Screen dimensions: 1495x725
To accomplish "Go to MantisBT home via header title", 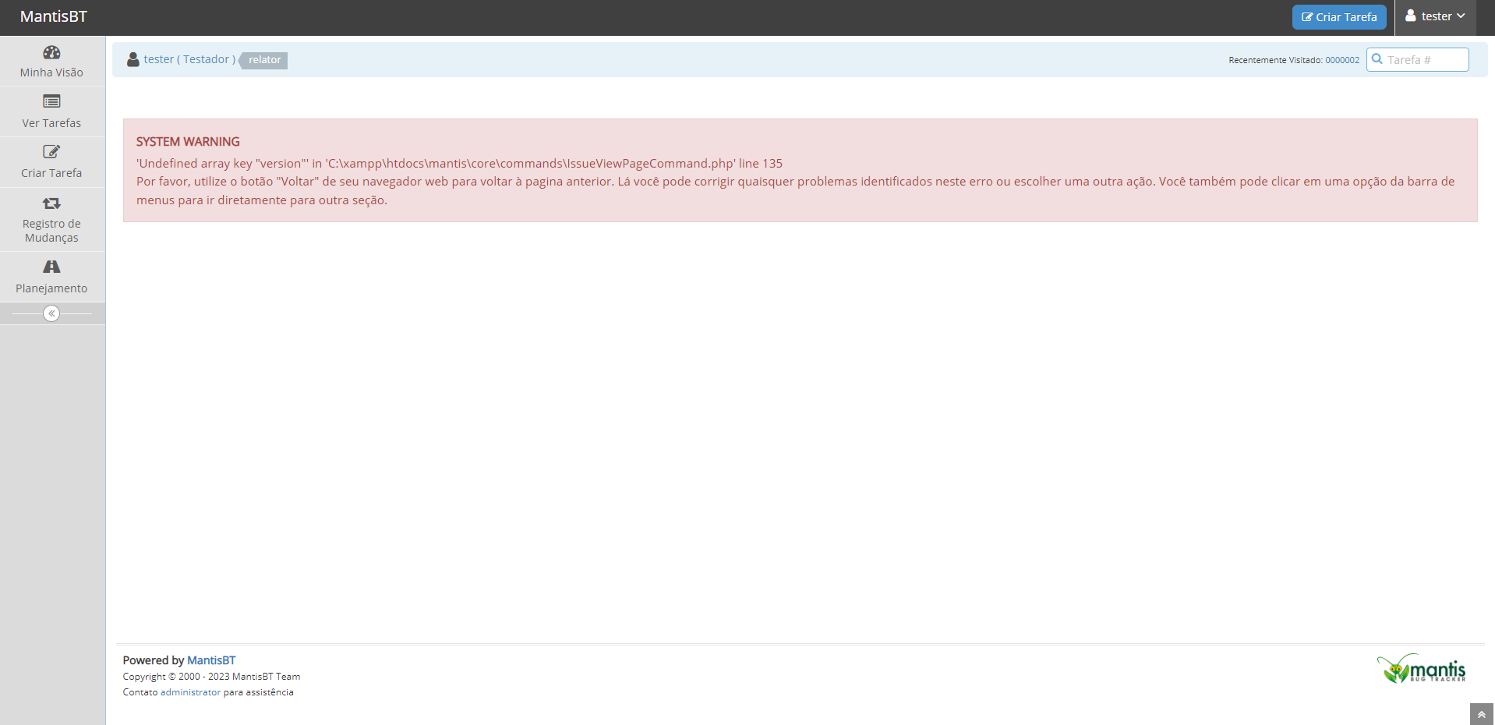I will click(x=54, y=16).
